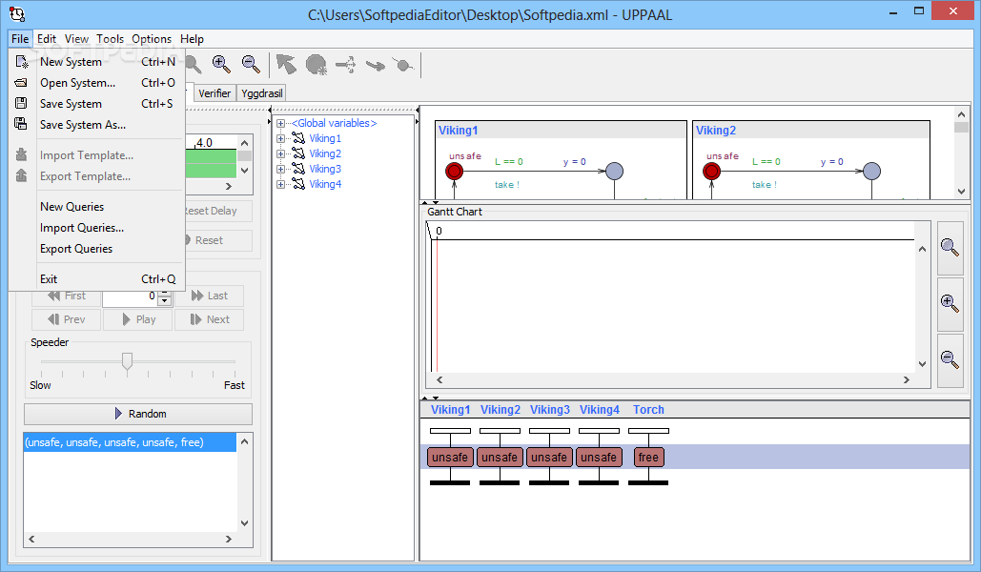Image resolution: width=981 pixels, height=572 pixels.
Task: Pick the Add Branch tool
Action: [345, 65]
